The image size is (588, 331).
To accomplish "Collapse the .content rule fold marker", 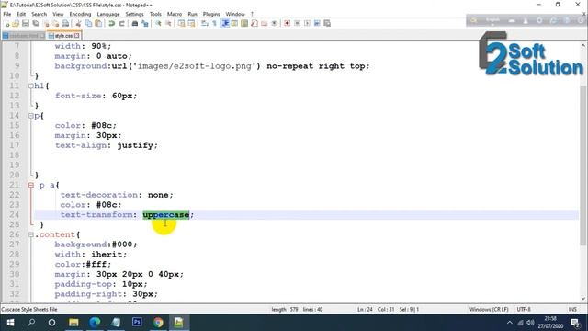I will pyautogui.click(x=30, y=234).
